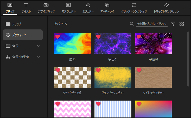Open the クリップトランジション tab
191x118 pixels.
[x=134, y=8]
